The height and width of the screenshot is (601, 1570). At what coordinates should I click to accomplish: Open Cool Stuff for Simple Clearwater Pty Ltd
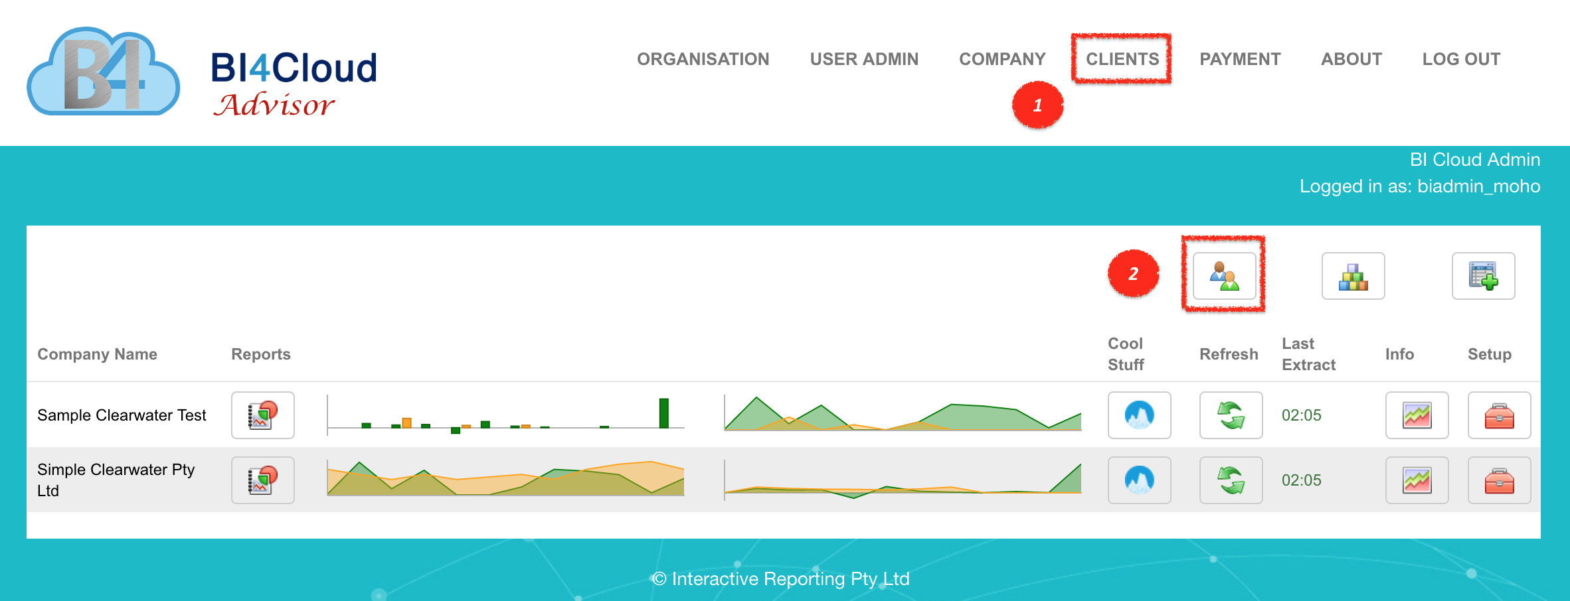[1139, 480]
